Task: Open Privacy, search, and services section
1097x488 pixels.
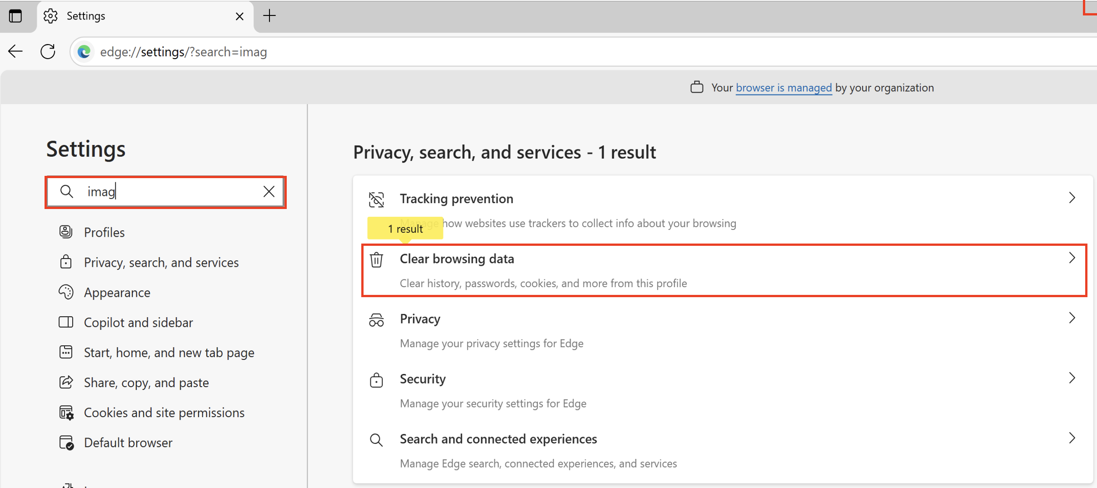Action: click(161, 262)
